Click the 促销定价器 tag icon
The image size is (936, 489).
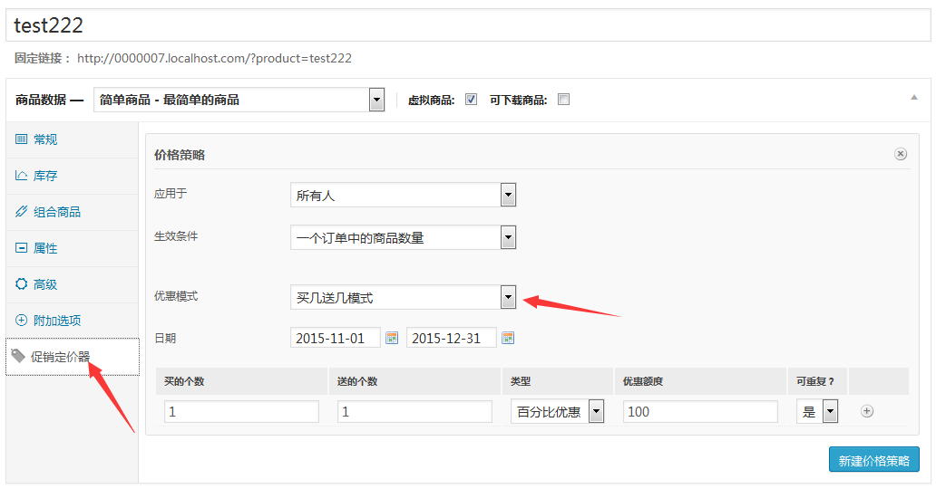18,357
